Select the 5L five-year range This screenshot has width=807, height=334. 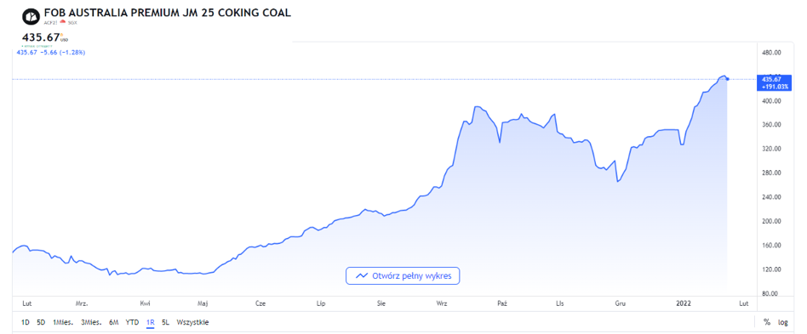(x=165, y=322)
